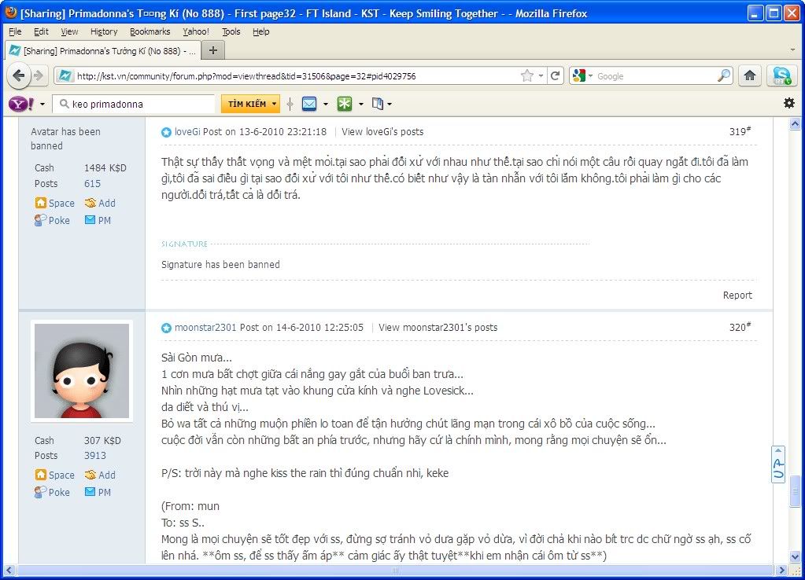This screenshot has height=580, width=805.
Task: Click post number 320 link
Action: [x=740, y=327]
